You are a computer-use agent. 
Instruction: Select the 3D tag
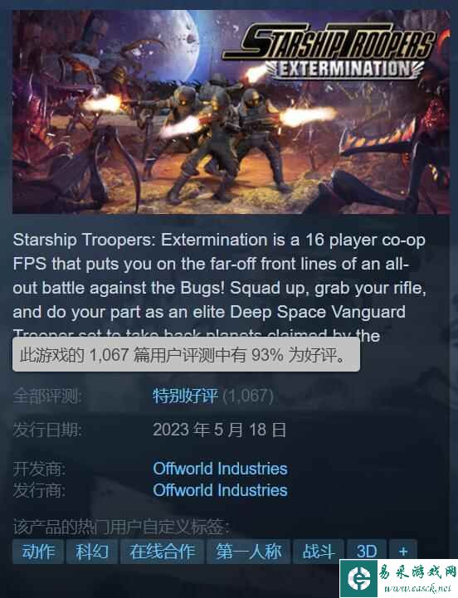click(x=367, y=552)
